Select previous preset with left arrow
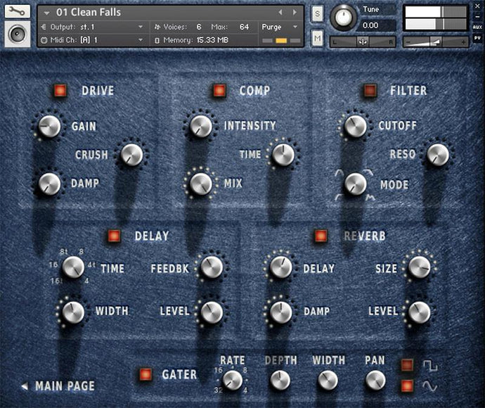 point(280,13)
